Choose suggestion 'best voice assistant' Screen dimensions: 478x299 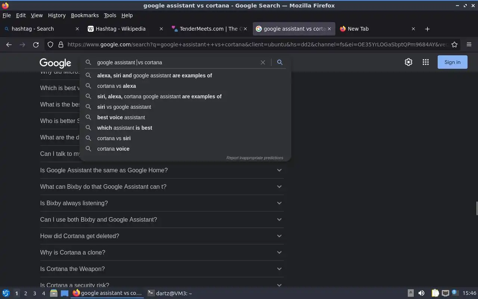[185, 117]
